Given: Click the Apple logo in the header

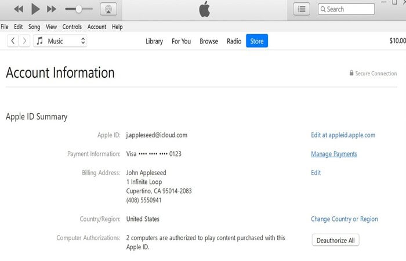Looking at the screenshot, I should coord(205,9).
